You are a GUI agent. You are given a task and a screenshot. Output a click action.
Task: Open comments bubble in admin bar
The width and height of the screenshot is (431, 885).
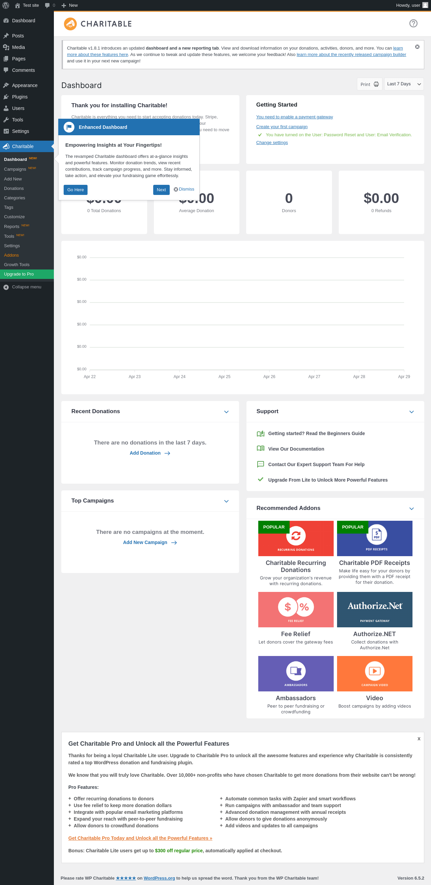click(x=50, y=5)
